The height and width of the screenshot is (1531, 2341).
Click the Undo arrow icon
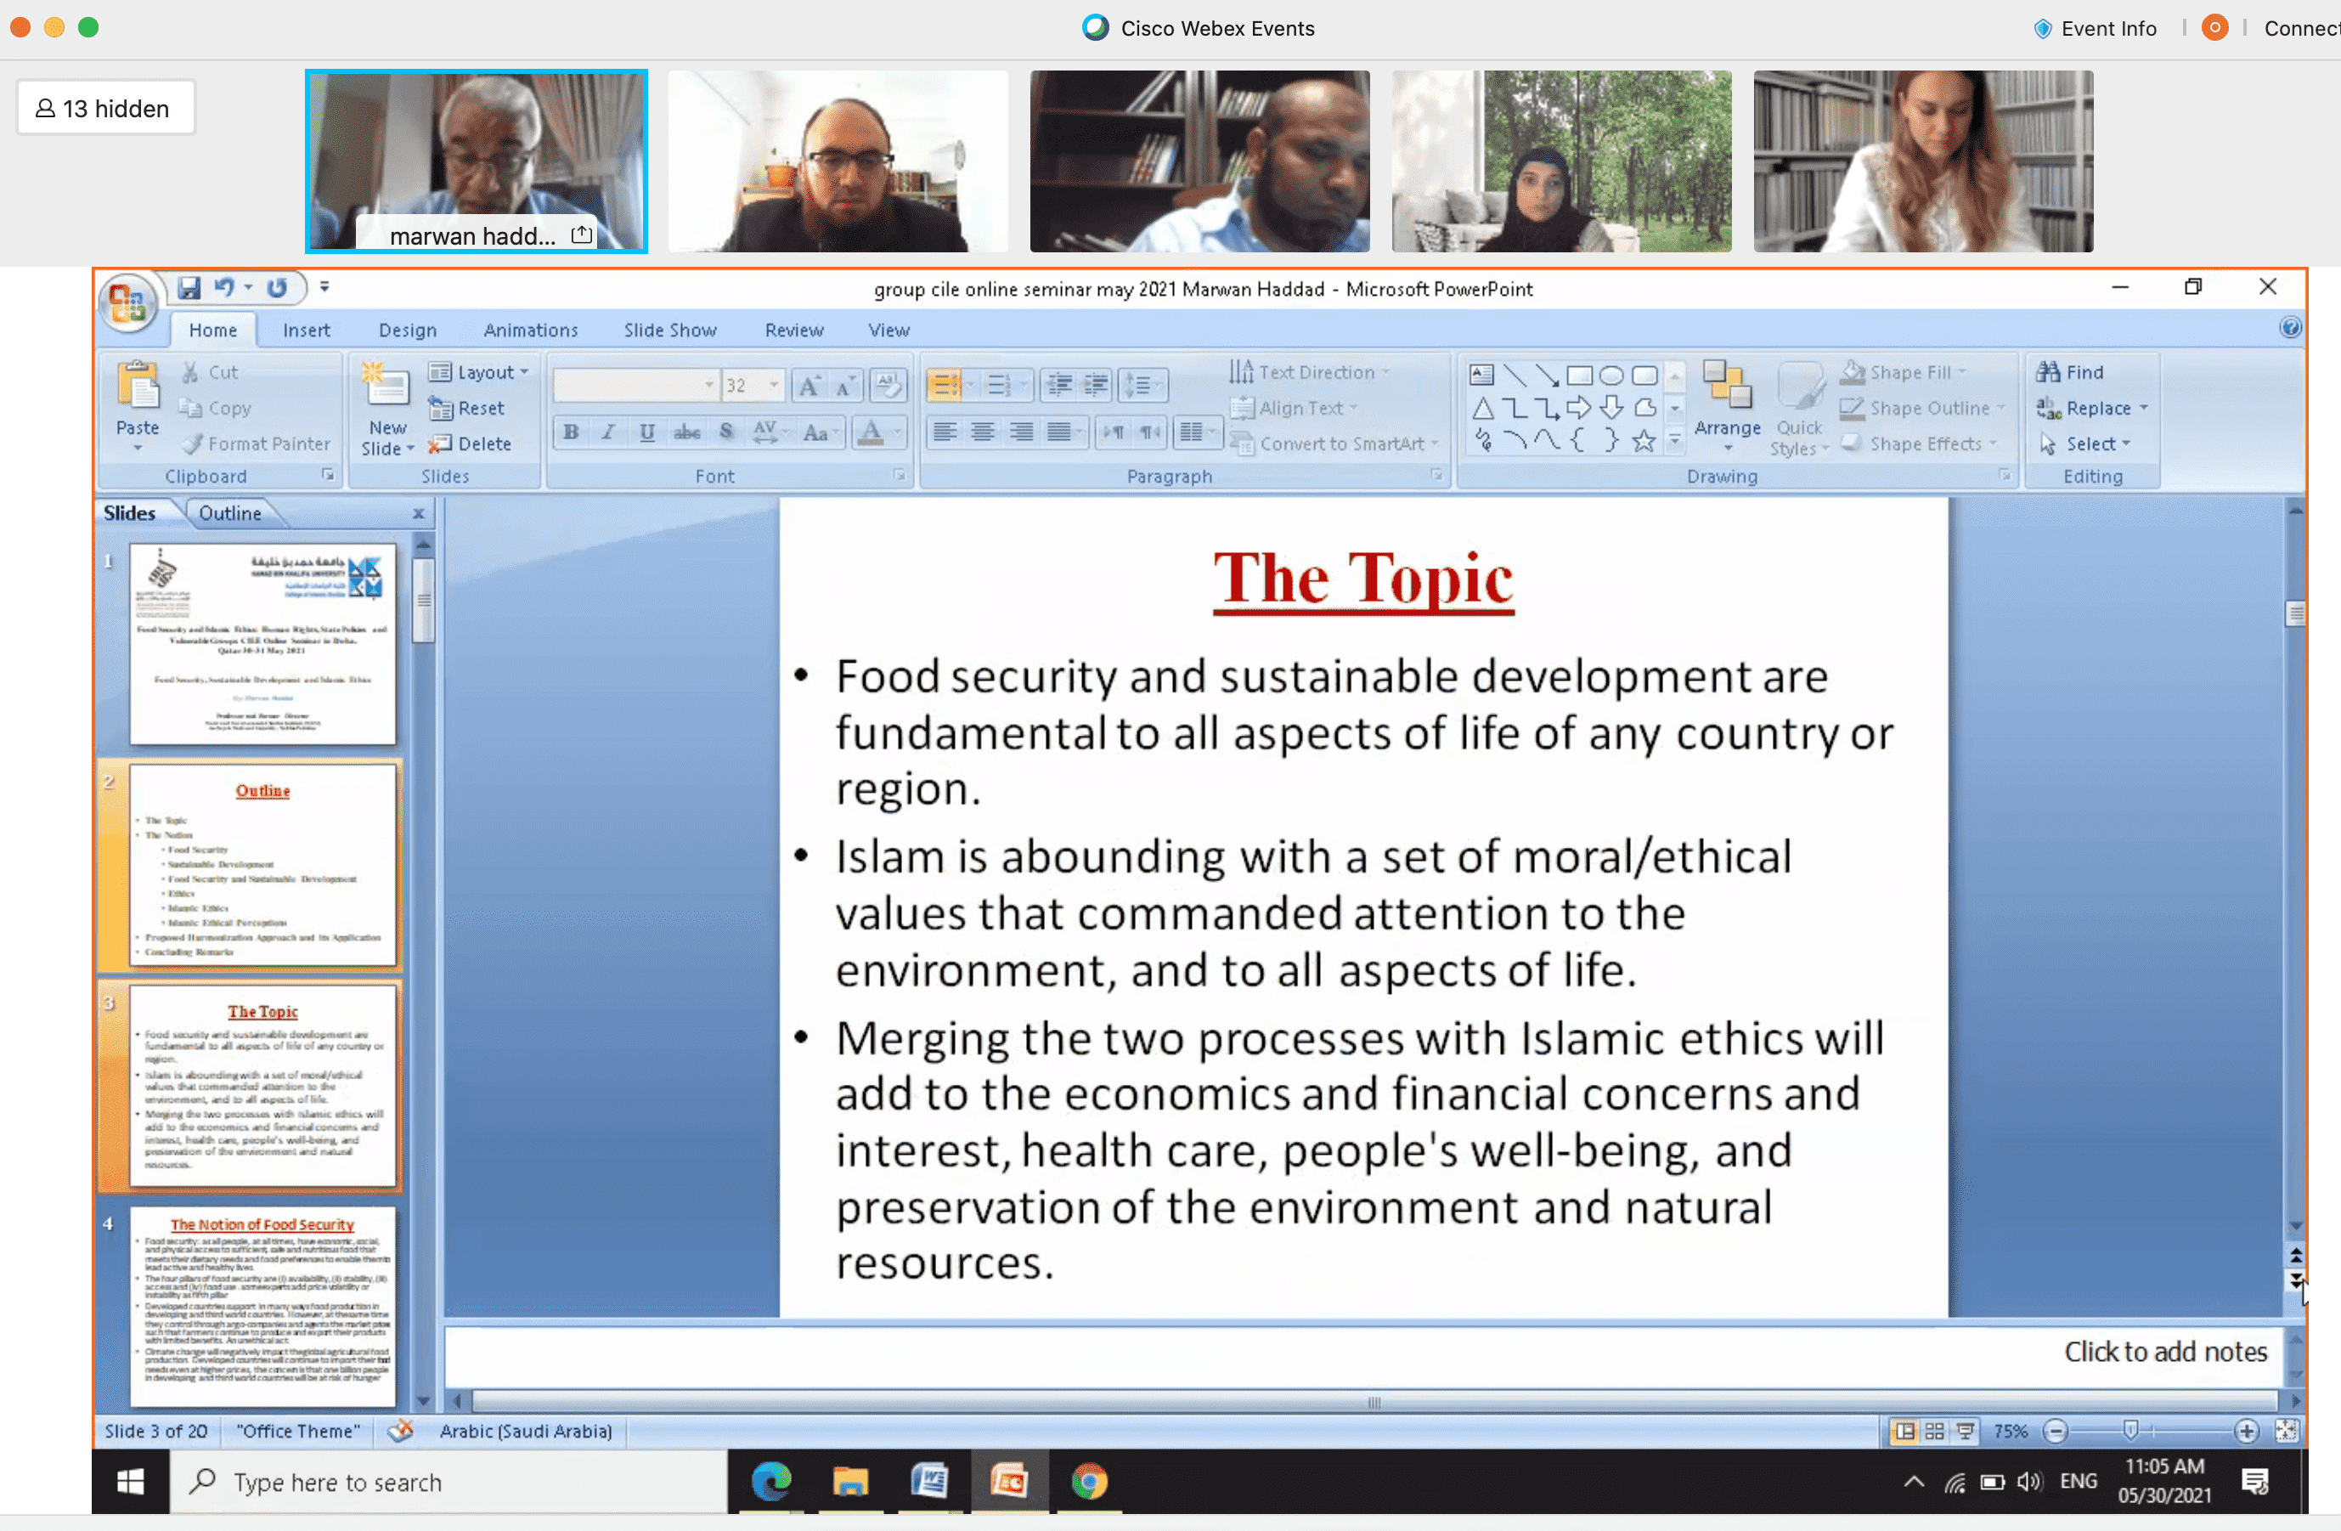tap(224, 287)
